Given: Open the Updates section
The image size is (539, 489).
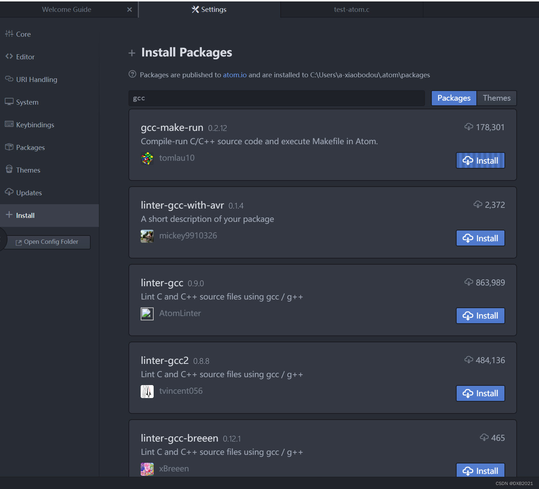Looking at the screenshot, I should (x=49, y=193).
